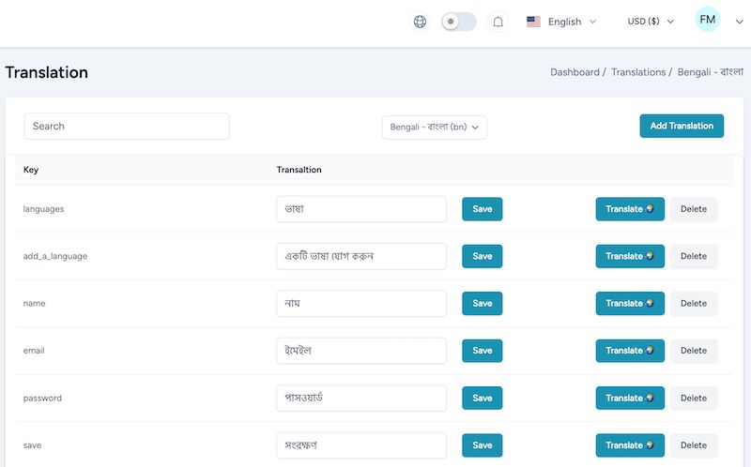Auto-translate the save key
Image resolution: width=751 pixels, height=467 pixels.
click(x=630, y=445)
